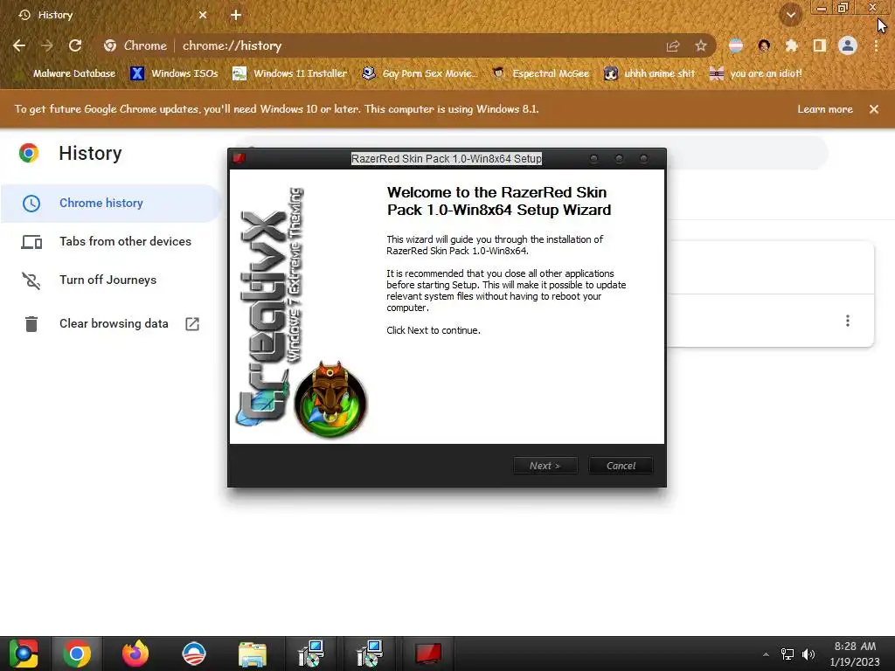
Task: Click the red icon in setup title bar
Action: (x=239, y=158)
